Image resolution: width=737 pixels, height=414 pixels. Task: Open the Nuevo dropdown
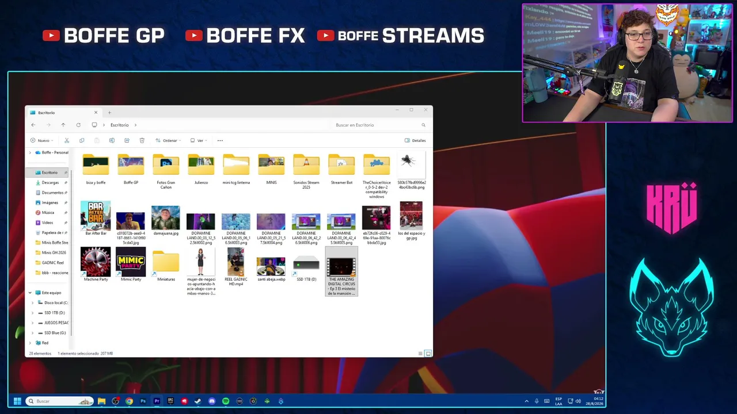click(x=41, y=140)
